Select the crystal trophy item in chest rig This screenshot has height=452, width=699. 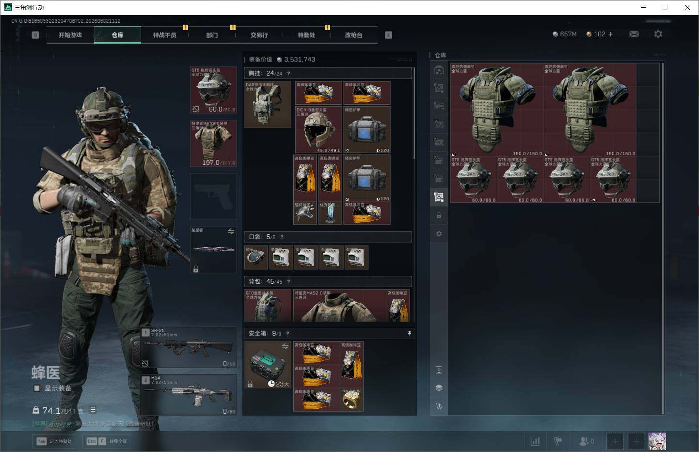[x=330, y=213]
